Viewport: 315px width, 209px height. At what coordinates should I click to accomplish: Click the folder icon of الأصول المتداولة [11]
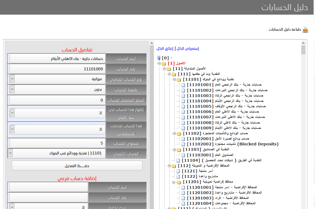tap(169, 69)
